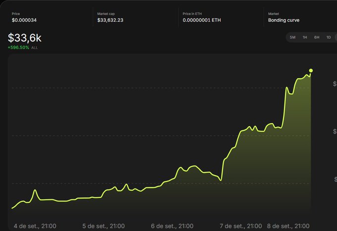Click the Bonding curve market label
The image size is (337, 231).
(283, 20)
